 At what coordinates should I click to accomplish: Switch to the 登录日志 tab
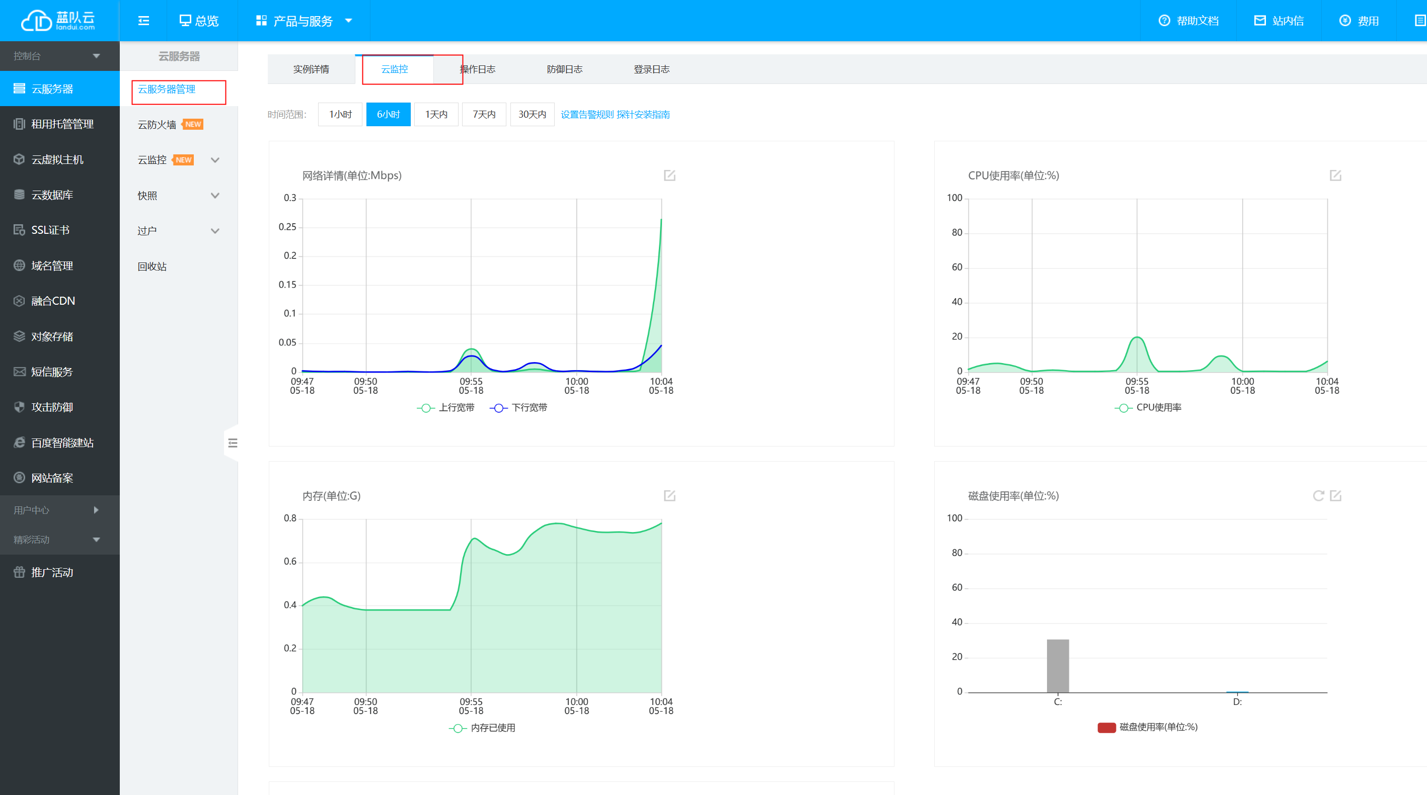click(x=651, y=69)
